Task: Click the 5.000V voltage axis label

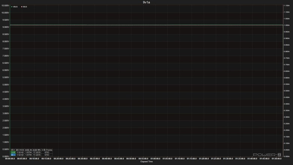Action: click(5, 85)
